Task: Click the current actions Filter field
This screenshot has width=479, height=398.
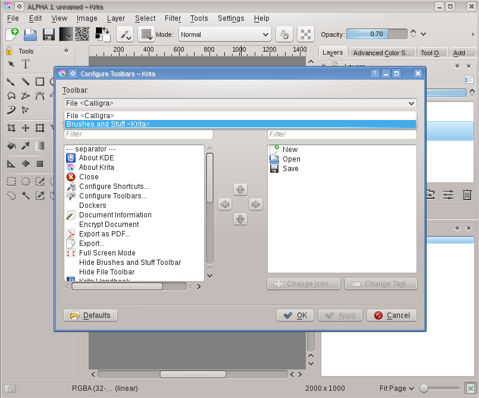Action: point(342,134)
